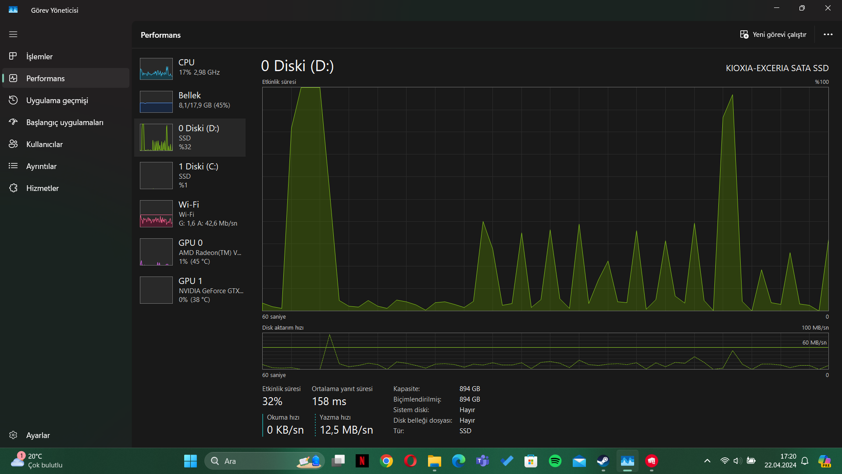
Task: Select the Performans tab in sidebar
Action: click(x=45, y=79)
